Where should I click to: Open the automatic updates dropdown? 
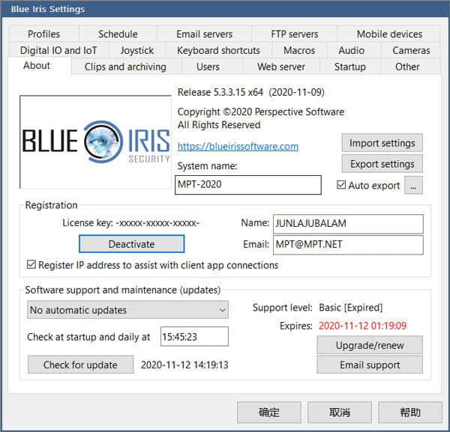[x=127, y=310]
